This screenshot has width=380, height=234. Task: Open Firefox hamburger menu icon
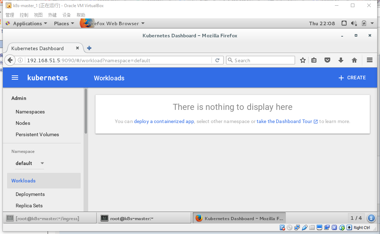click(369, 60)
